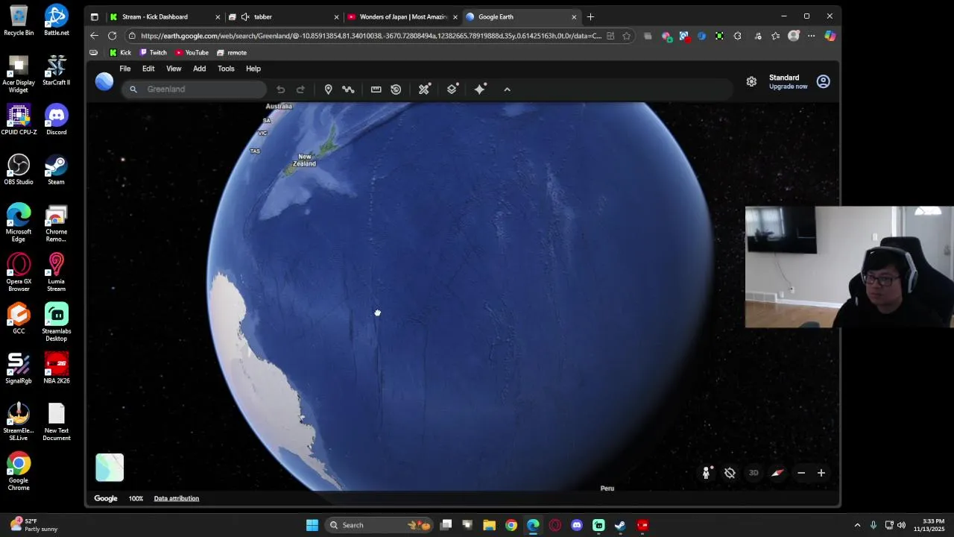This screenshot has height=537, width=954.
Task: Select the OBS Studio desktop shortcut
Action: click(x=19, y=169)
